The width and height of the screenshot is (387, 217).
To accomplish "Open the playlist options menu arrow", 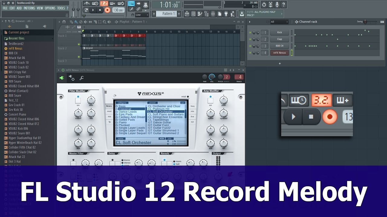I will pyautogui.click(x=59, y=22).
